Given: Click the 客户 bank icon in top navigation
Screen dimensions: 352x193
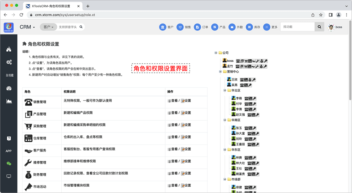Looking at the screenshot, I should [163, 27].
